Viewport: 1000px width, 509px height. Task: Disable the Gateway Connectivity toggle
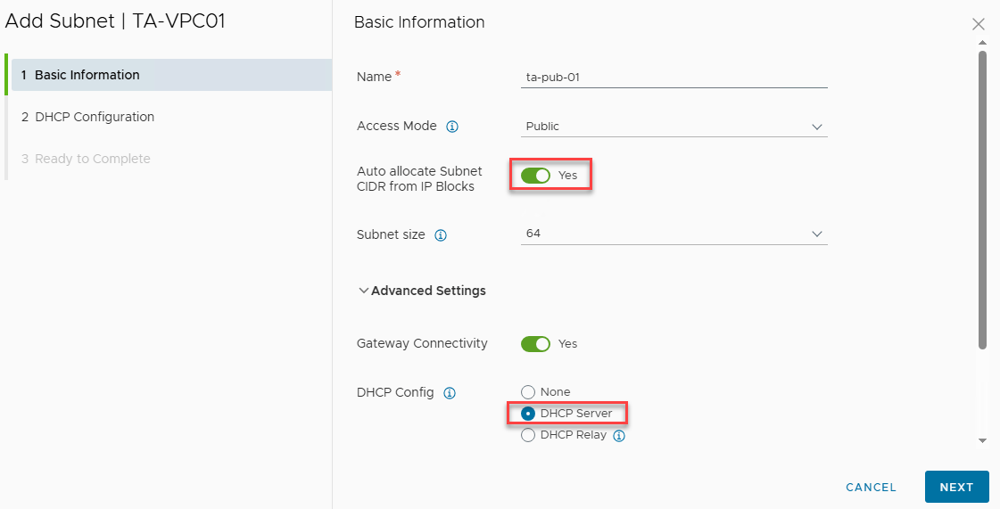point(536,344)
